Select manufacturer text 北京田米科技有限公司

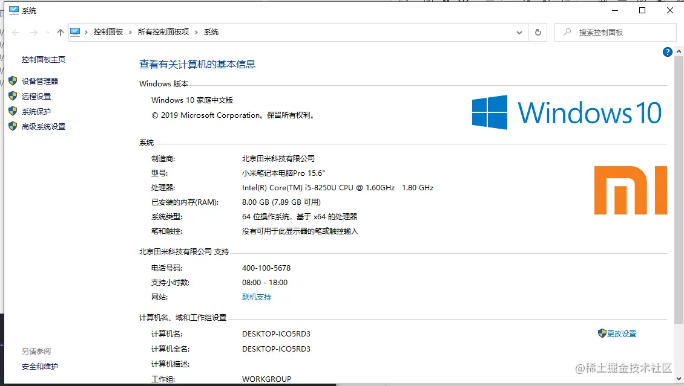tap(278, 158)
